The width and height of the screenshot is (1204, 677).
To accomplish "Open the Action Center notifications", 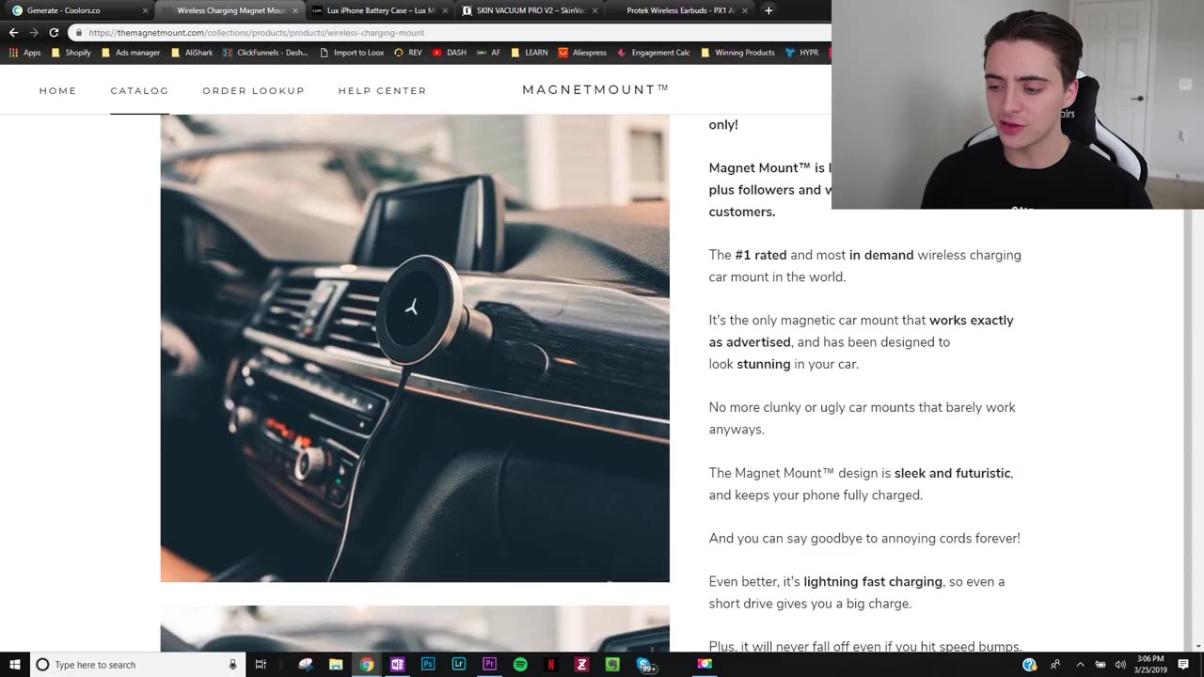I will (1183, 665).
